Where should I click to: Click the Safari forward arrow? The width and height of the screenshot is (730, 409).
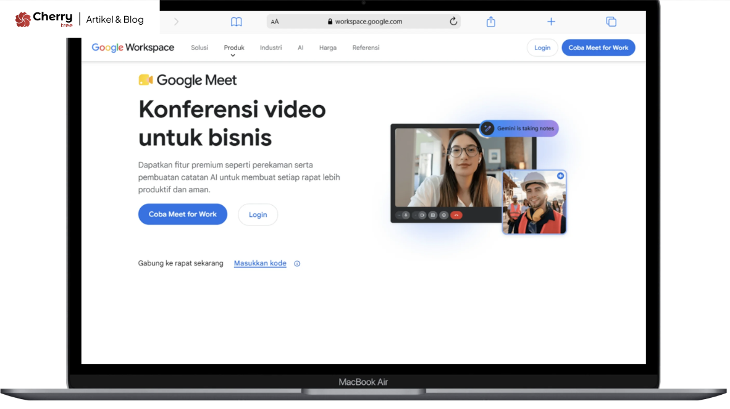[176, 22]
